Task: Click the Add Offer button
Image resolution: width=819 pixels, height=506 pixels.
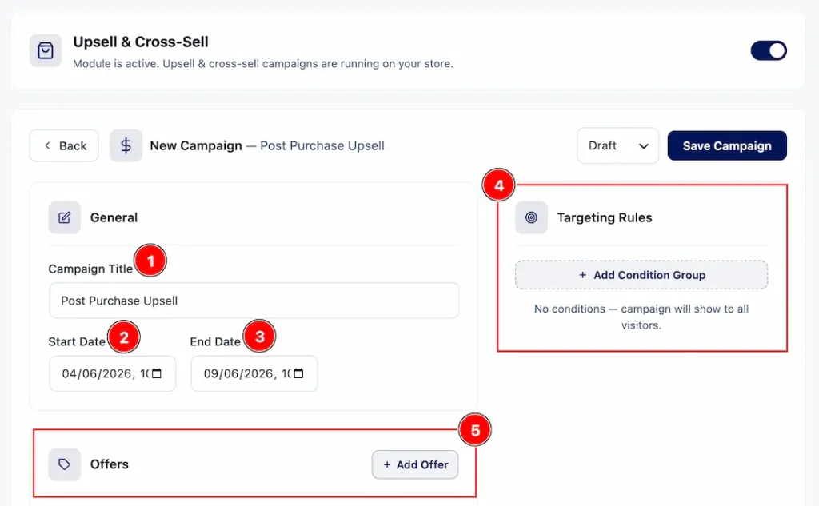Action: pyautogui.click(x=415, y=464)
